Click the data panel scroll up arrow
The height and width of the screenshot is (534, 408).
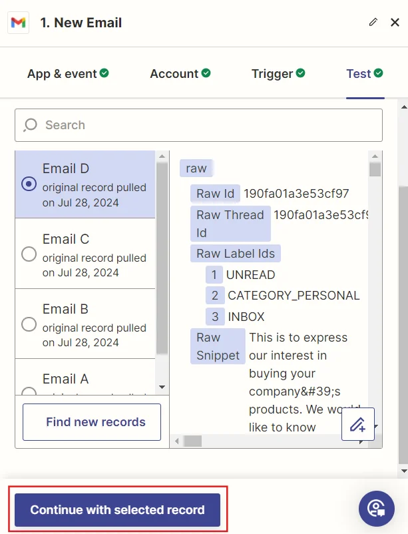pyautogui.click(x=375, y=156)
